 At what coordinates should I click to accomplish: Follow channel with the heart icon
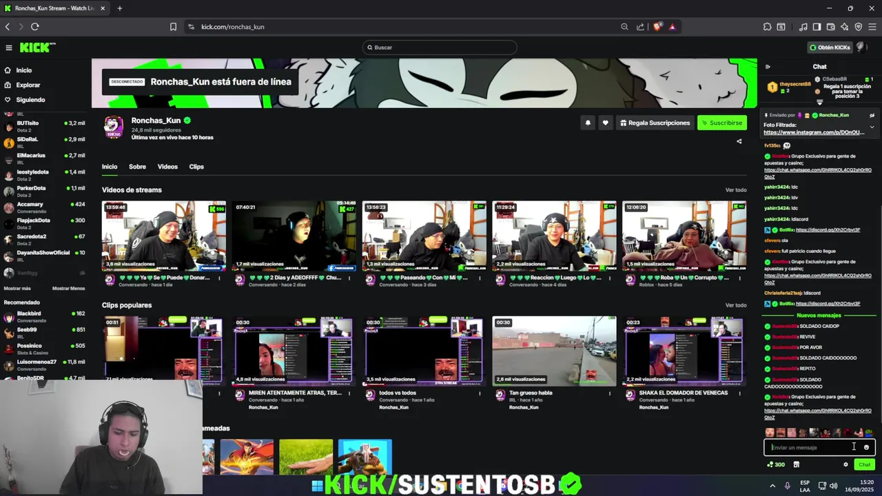point(605,123)
